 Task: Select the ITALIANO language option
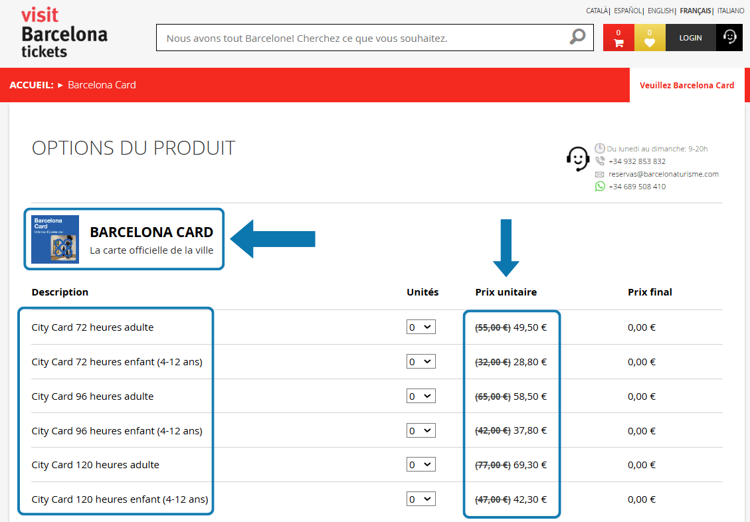(x=731, y=11)
